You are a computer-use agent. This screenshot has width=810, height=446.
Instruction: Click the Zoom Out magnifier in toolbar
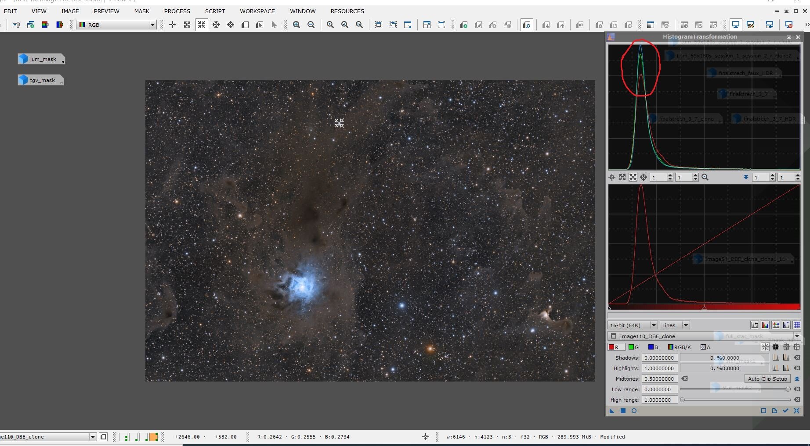point(311,25)
